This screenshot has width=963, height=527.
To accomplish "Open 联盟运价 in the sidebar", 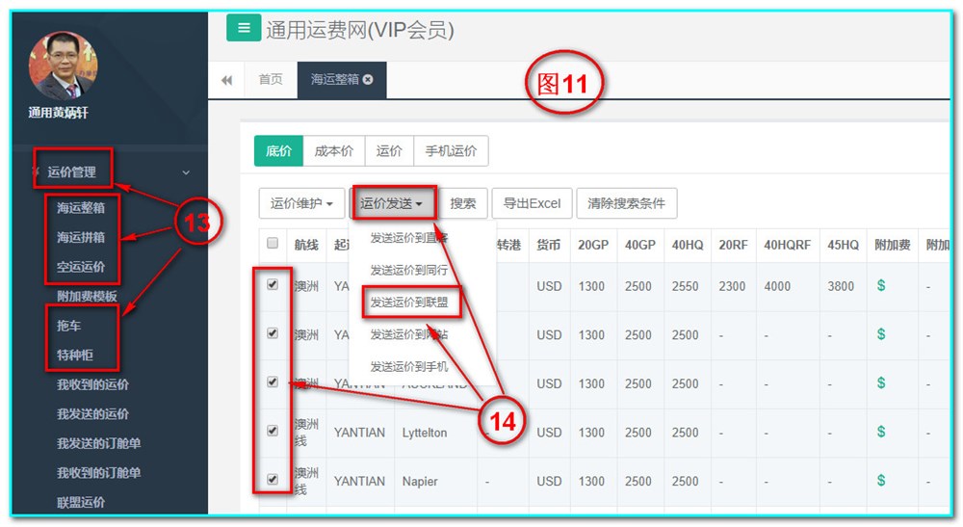I will pos(81,502).
